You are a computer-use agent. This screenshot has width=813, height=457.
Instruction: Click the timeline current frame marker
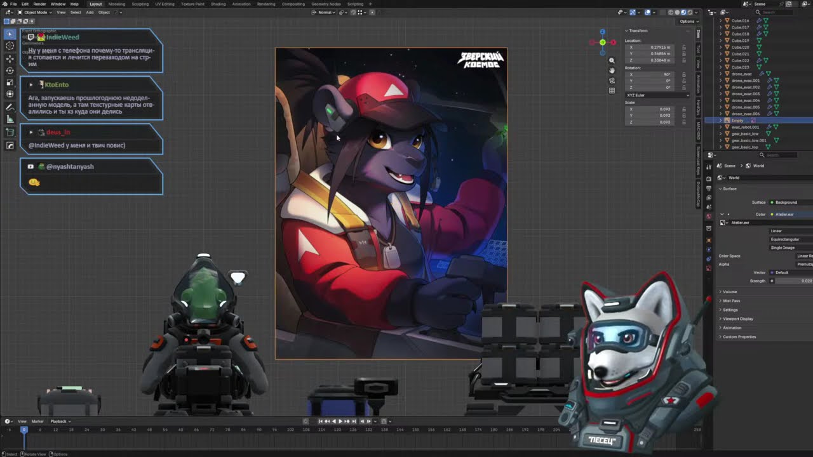coord(24,430)
